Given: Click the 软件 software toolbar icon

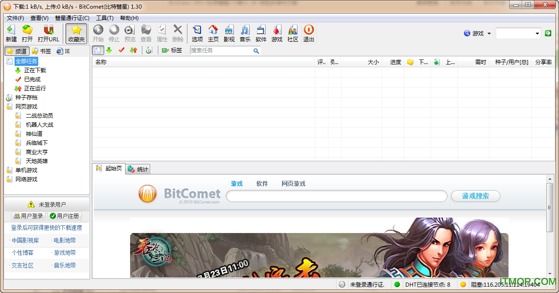Looking at the screenshot, I should click(x=261, y=34).
